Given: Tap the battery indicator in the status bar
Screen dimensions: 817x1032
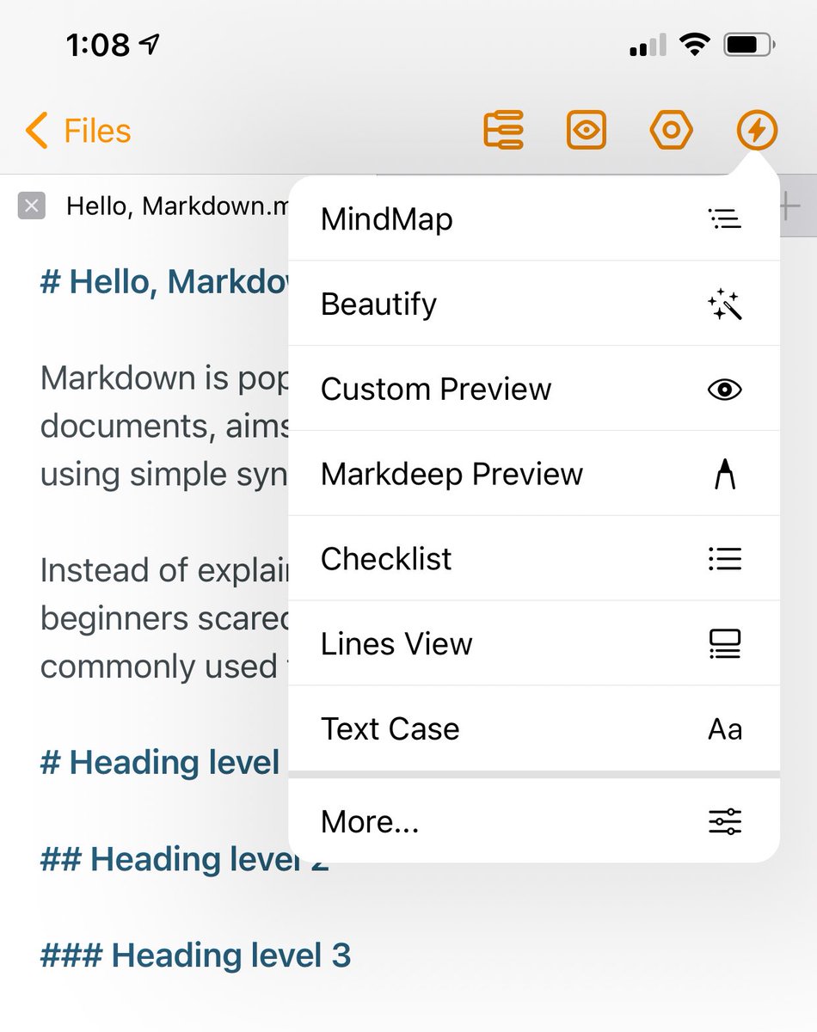Looking at the screenshot, I should click(x=750, y=44).
